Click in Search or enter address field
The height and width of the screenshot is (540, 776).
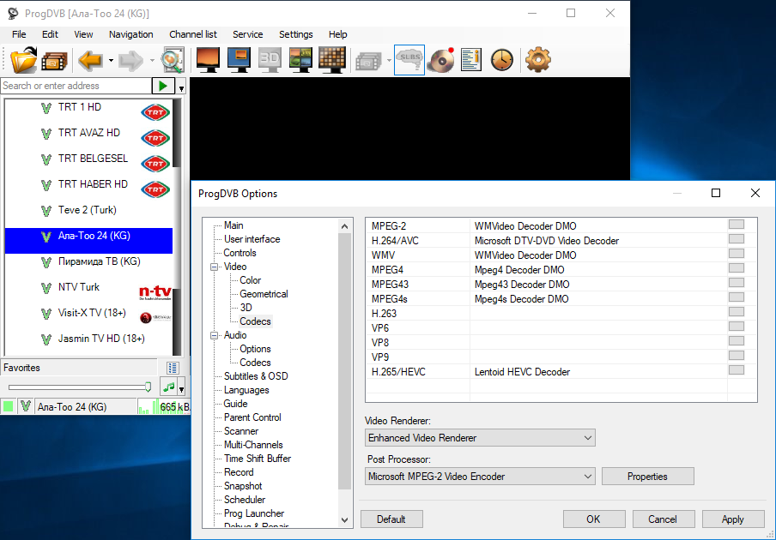point(76,86)
